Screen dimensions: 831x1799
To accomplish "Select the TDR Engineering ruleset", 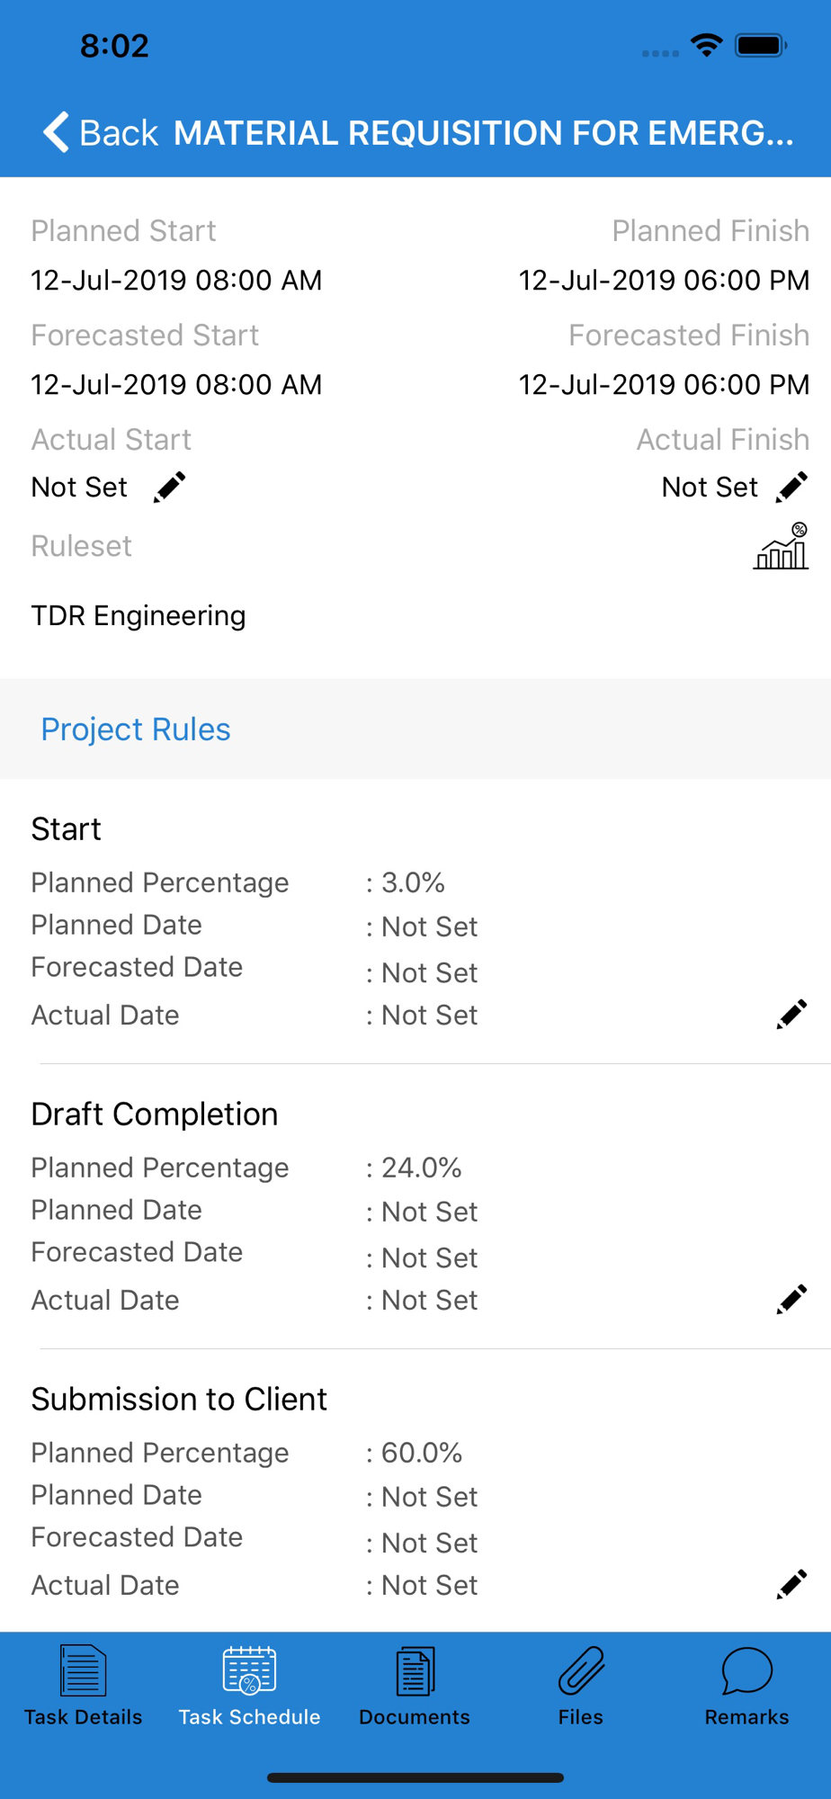I will (138, 615).
